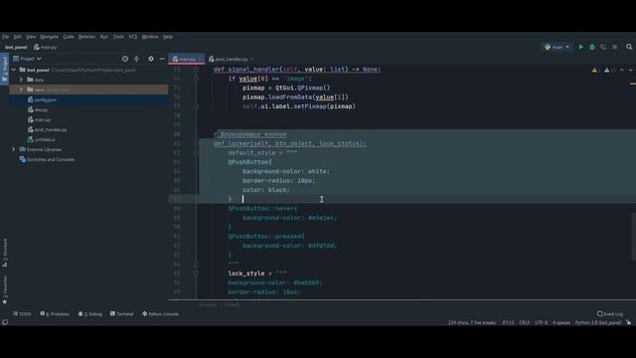Open the Navigate menu
This screenshot has height=358, width=636.
(49, 37)
